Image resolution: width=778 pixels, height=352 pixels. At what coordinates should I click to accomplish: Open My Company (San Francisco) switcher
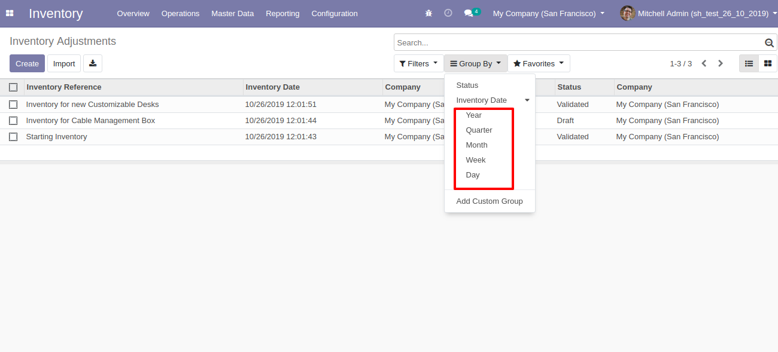click(548, 13)
